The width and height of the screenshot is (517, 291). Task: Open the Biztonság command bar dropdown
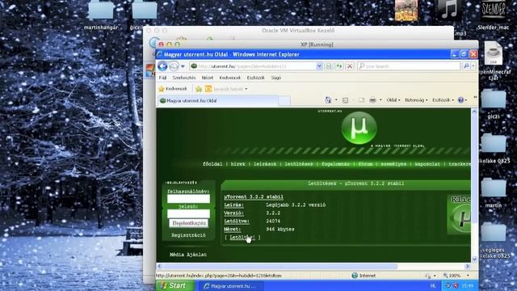[x=416, y=100]
